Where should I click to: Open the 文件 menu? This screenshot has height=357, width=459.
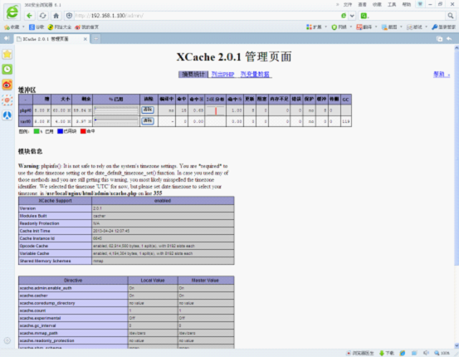pyautogui.click(x=348, y=4)
